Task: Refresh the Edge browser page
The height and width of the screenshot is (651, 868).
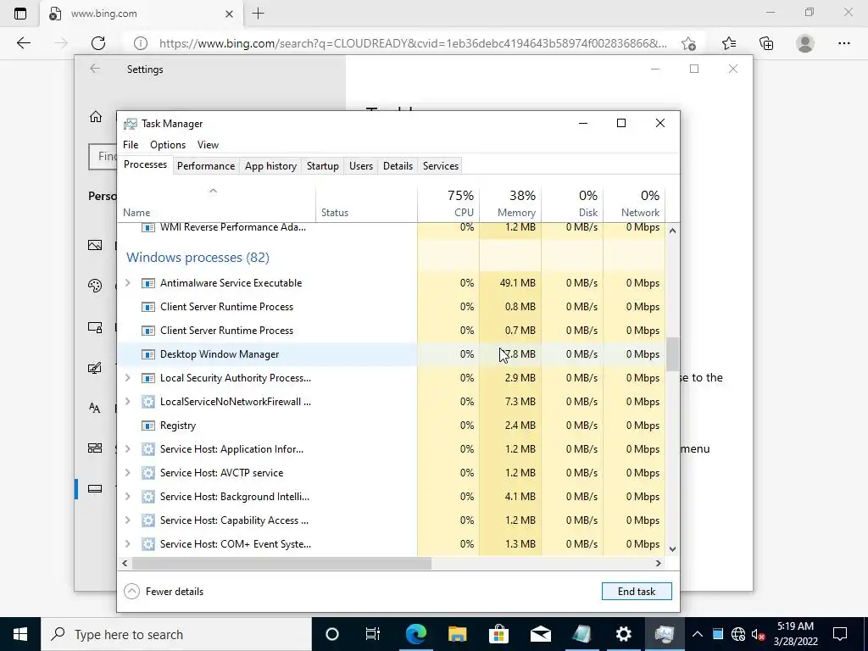Action: pos(98,43)
